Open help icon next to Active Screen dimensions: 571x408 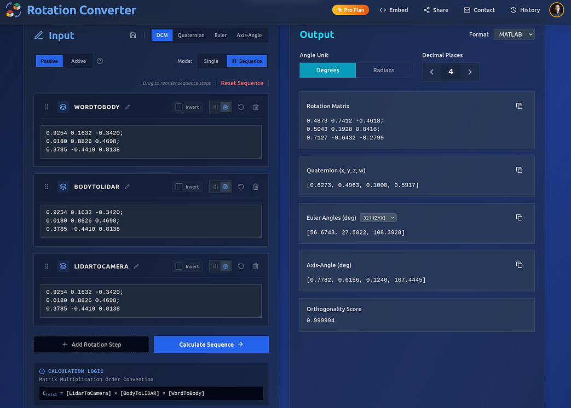point(100,61)
